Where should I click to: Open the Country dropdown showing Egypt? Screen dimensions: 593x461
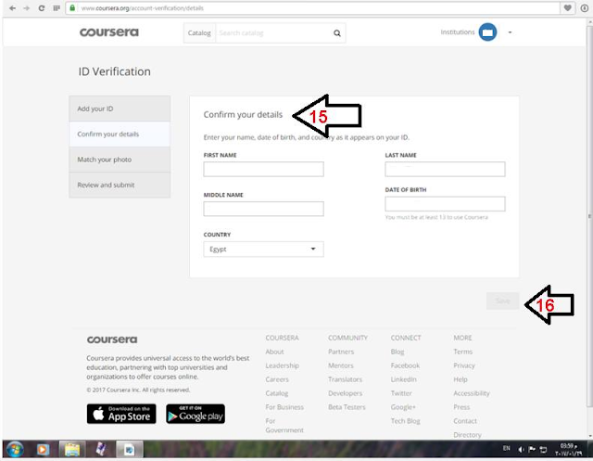pyautogui.click(x=263, y=249)
